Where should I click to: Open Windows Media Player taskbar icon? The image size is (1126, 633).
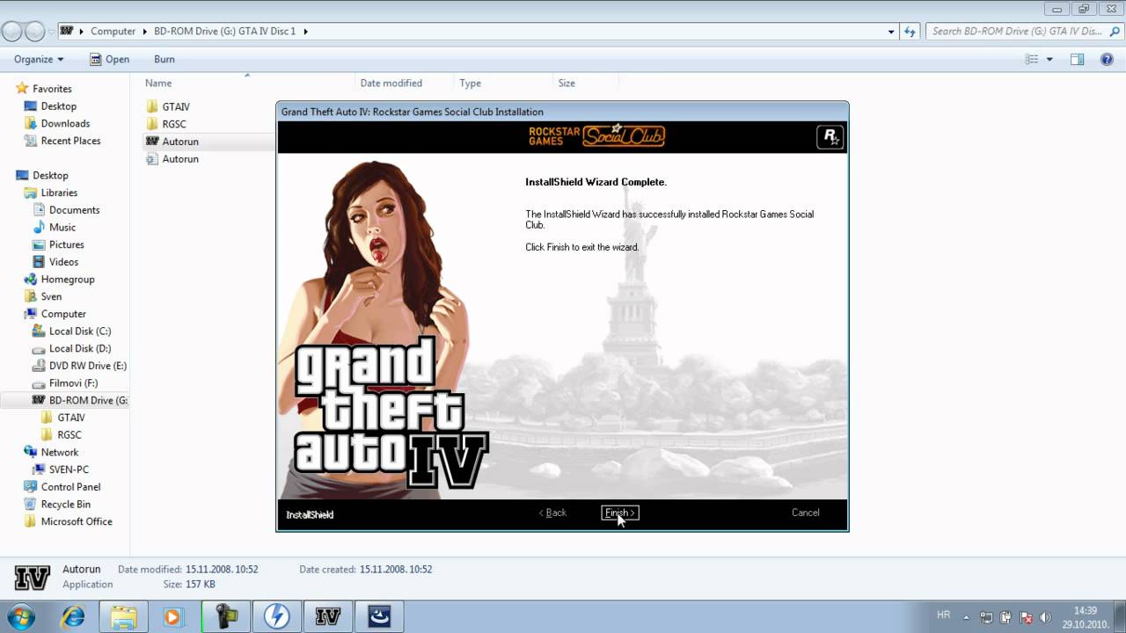click(172, 616)
